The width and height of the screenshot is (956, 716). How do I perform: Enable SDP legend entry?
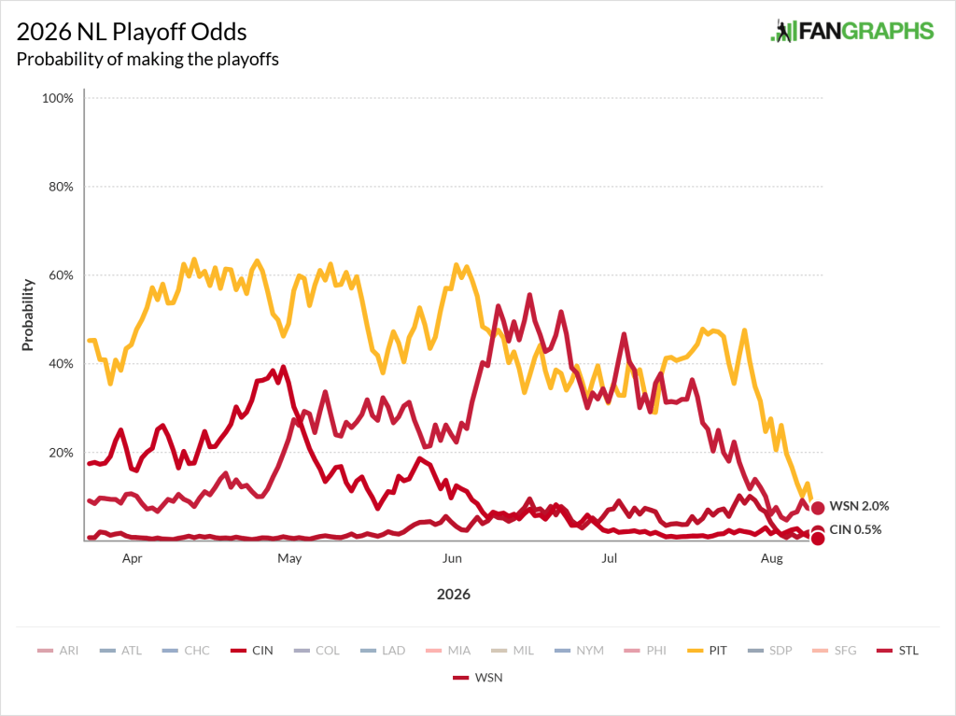click(769, 651)
